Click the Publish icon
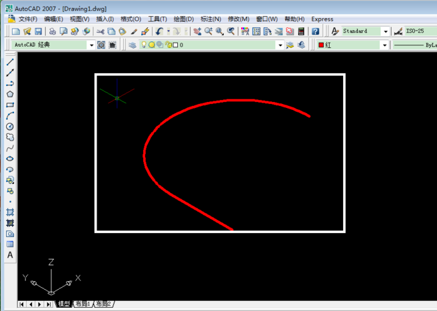 (75, 31)
